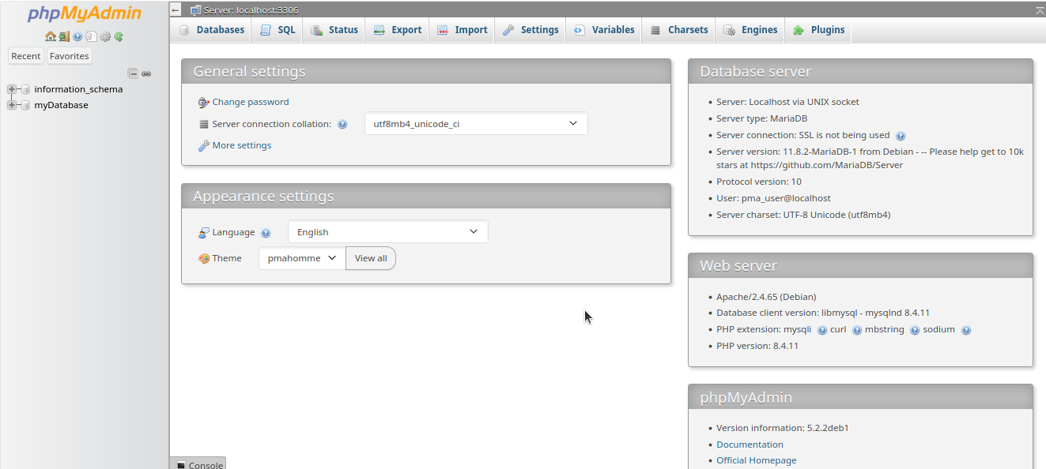Click the Home icon in the sidebar
Screen dimensions: 1046x469
click(x=50, y=36)
